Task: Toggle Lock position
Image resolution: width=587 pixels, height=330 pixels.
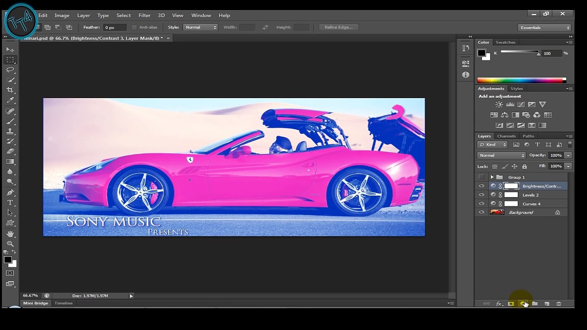Action: point(515,166)
